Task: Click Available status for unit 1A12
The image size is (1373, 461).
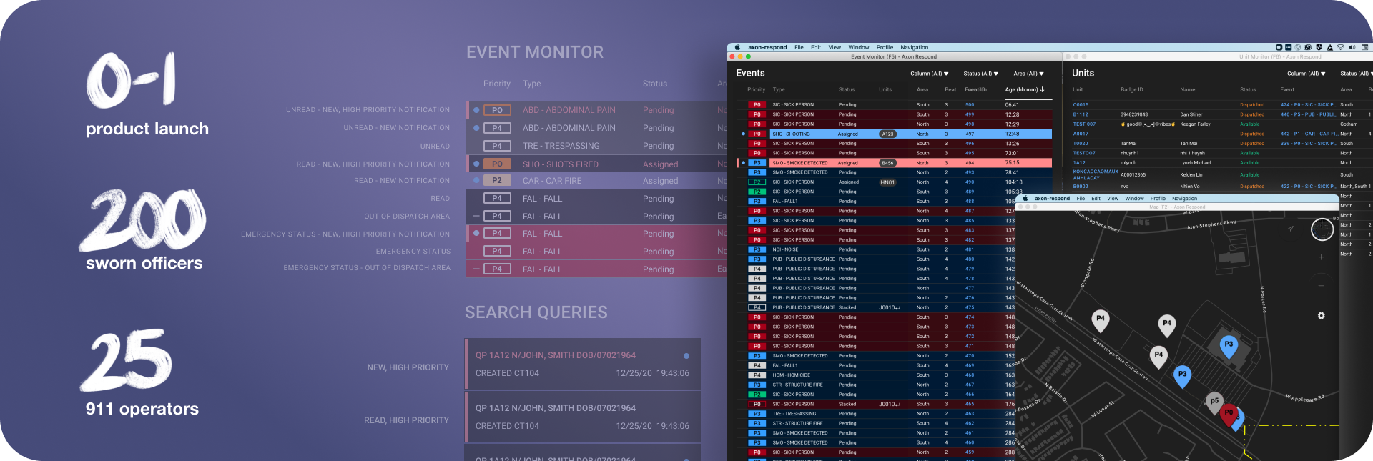Action: pyautogui.click(x=1249, y=163)
